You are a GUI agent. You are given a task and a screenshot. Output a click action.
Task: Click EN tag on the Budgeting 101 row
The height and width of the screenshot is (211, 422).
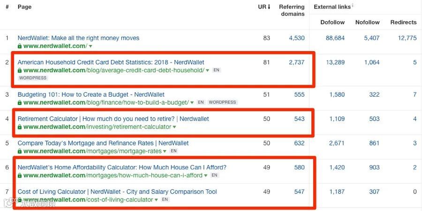(x=201, y=102)
